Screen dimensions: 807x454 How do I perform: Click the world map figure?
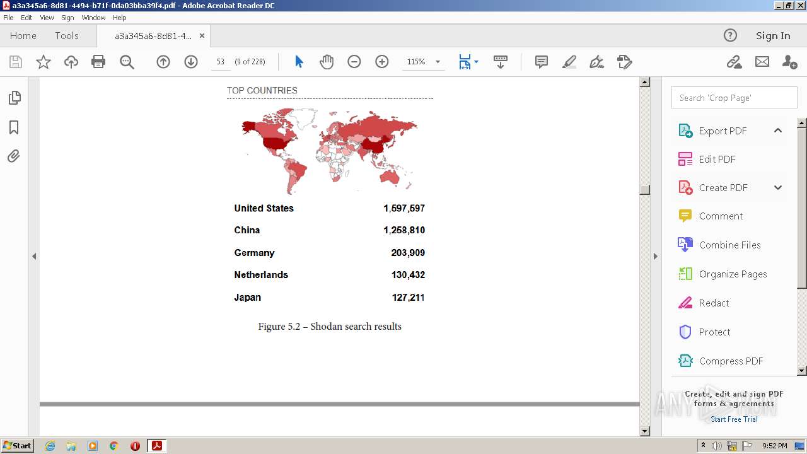click(x=330, y=150)
